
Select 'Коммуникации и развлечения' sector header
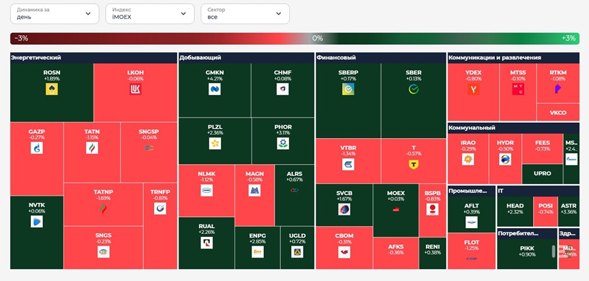(x=514, y=58)
